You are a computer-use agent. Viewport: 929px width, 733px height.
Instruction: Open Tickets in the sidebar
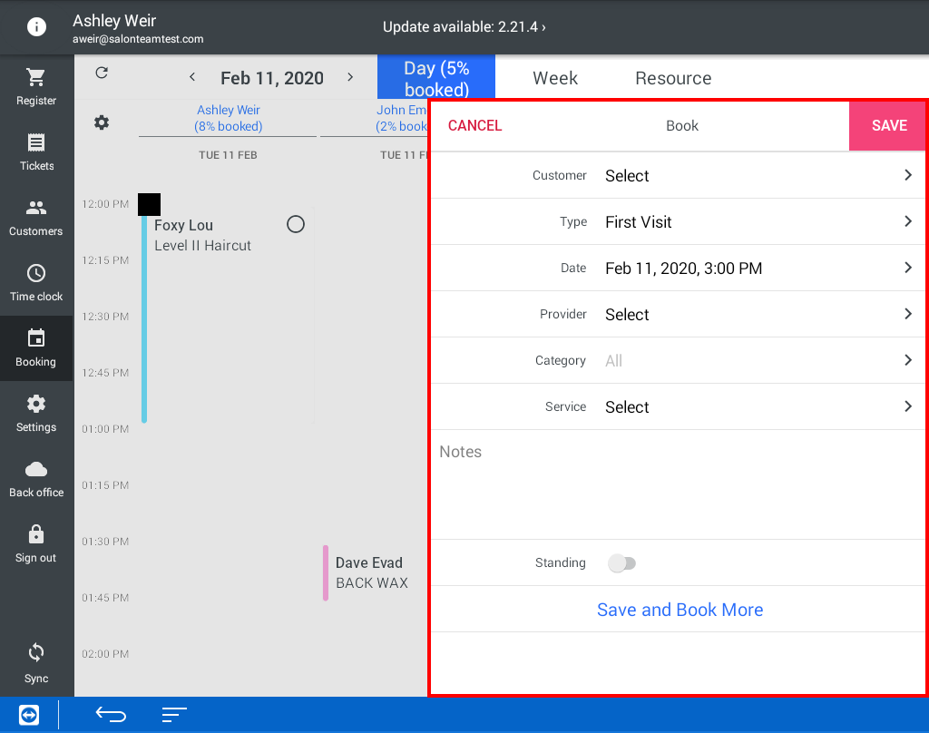click(36, 143)
